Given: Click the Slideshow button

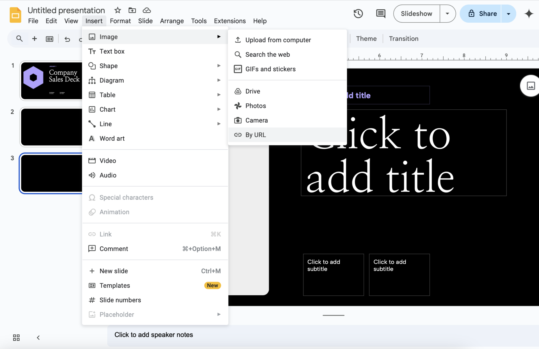Looking at the screenshot, I should point(417,13).
